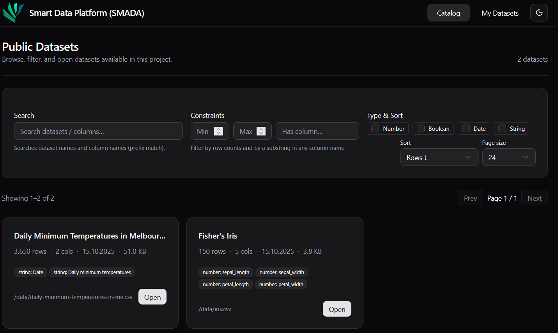Enable the Number type checkbox
The height and width of the screenshot is (333, 558).
(375, 128)
